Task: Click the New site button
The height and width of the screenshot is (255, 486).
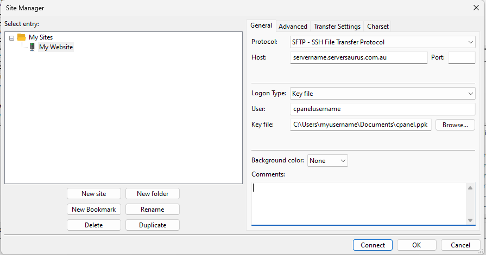Action: click(x=93, y=194)
